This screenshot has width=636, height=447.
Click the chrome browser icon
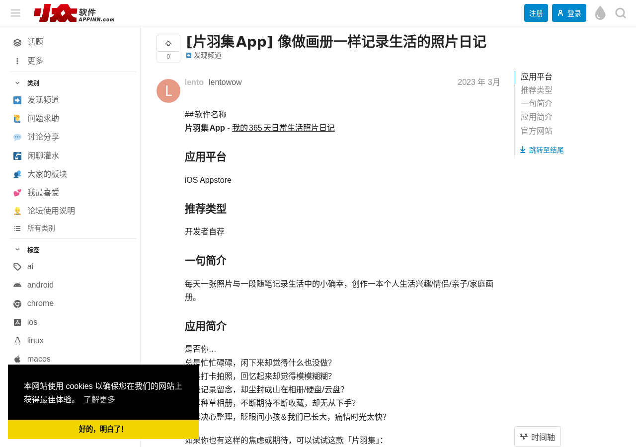[17, 304]
